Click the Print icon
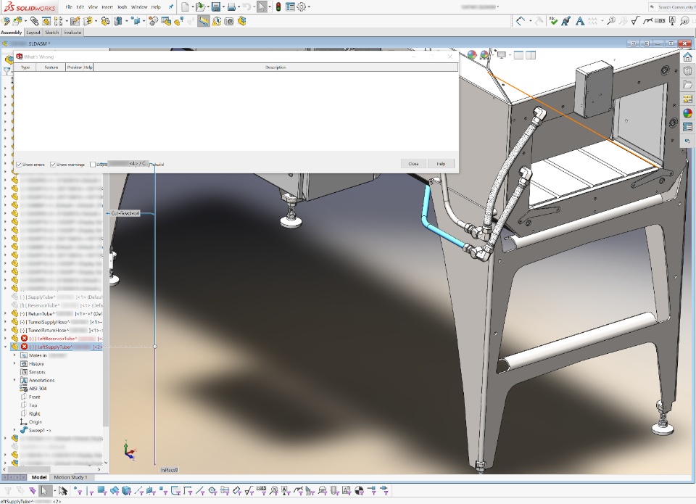This screenshot has height=504, width=696. (x=231, y=7)
